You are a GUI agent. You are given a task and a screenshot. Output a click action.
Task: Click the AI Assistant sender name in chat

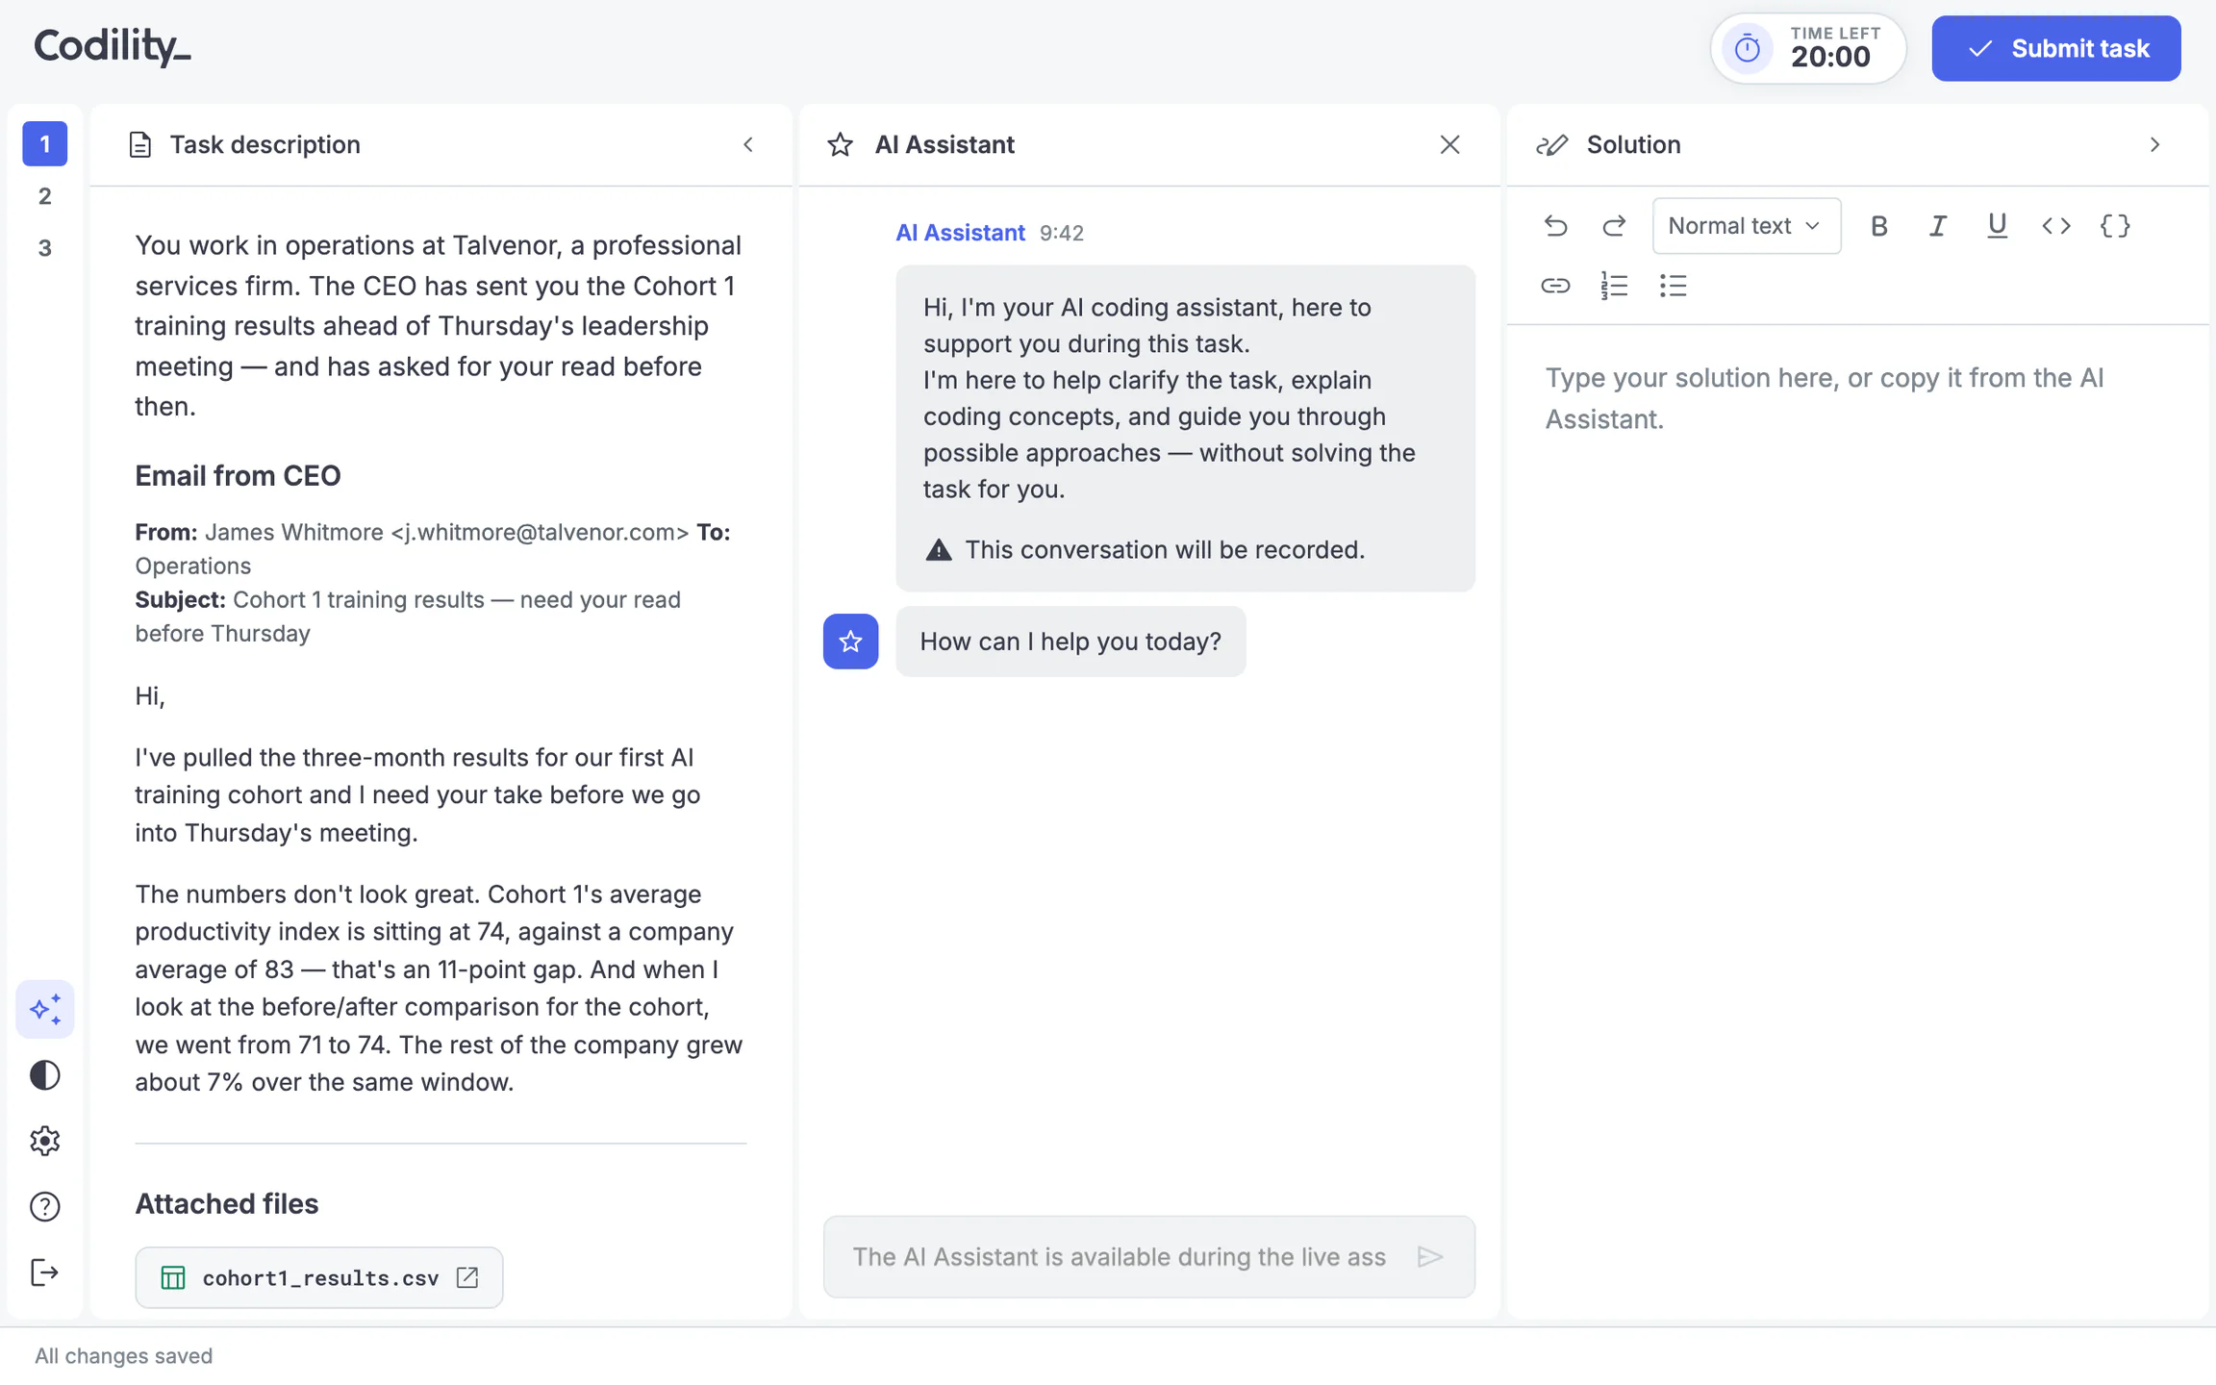coord(960,233)
